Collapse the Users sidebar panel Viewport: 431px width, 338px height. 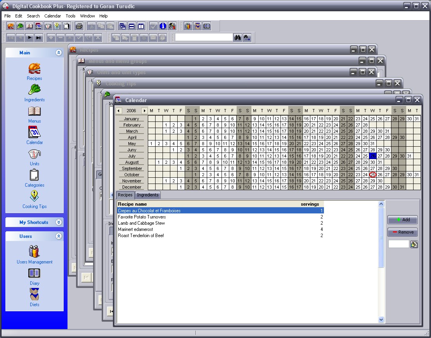click(x=59, y=236)
